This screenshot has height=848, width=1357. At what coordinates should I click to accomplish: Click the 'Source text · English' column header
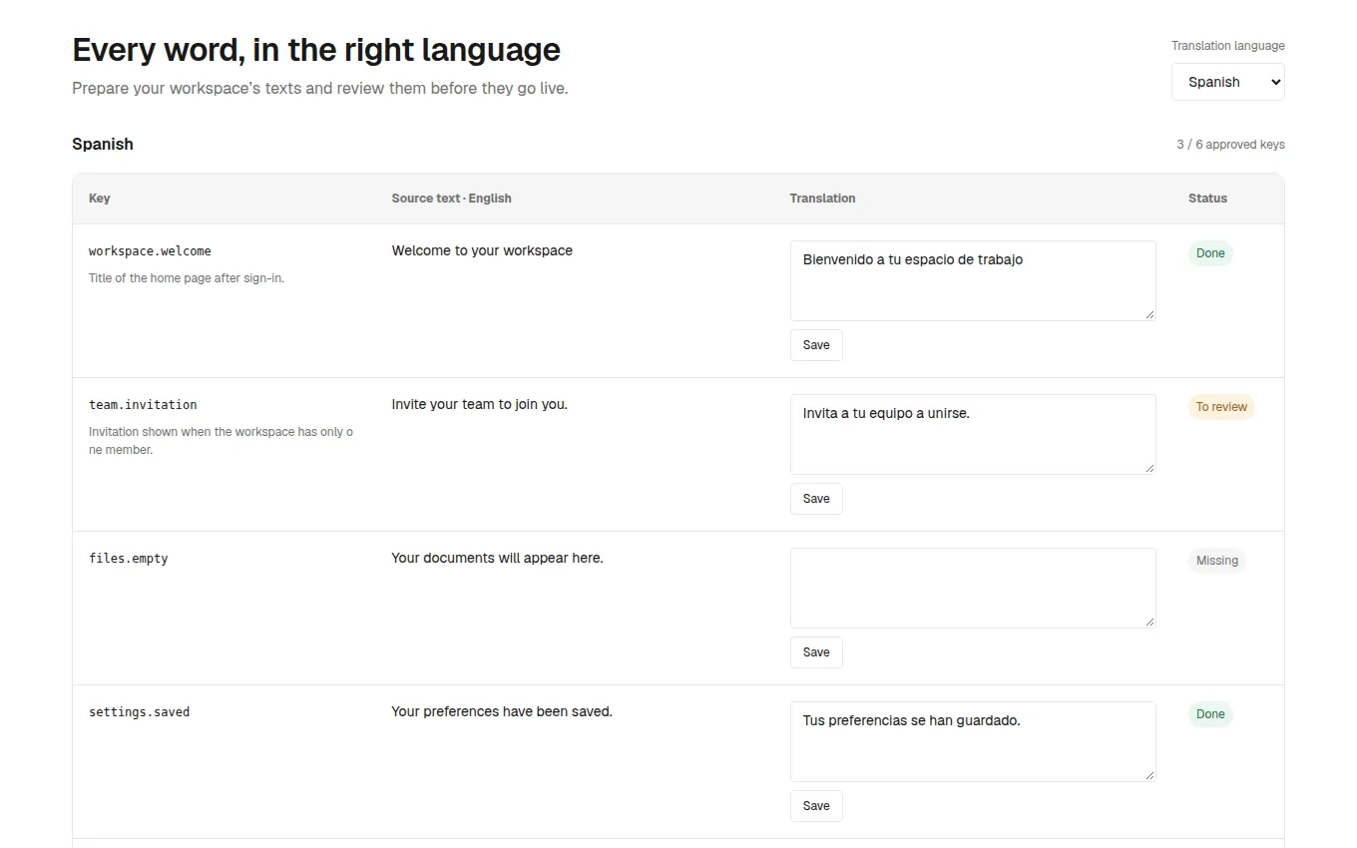pyautogui.click(x=451, y=199)
